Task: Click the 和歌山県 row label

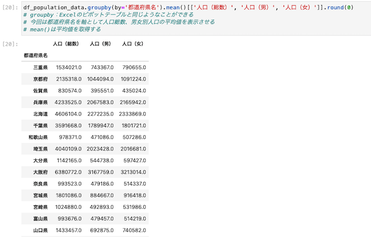Action: (x=38, y=137)
